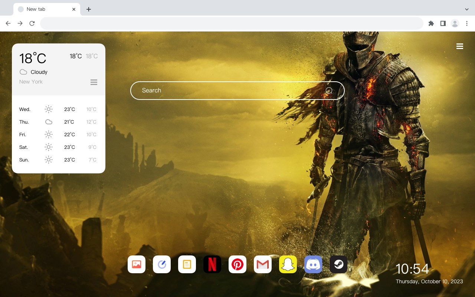The height and width of the screenshot is (297, 475).
Task: Click the cloud icon for Thu.
Action: [49, 122]
